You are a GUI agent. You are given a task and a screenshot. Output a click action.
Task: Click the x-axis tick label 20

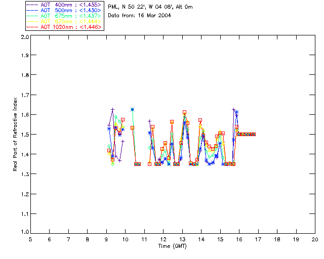315,239
